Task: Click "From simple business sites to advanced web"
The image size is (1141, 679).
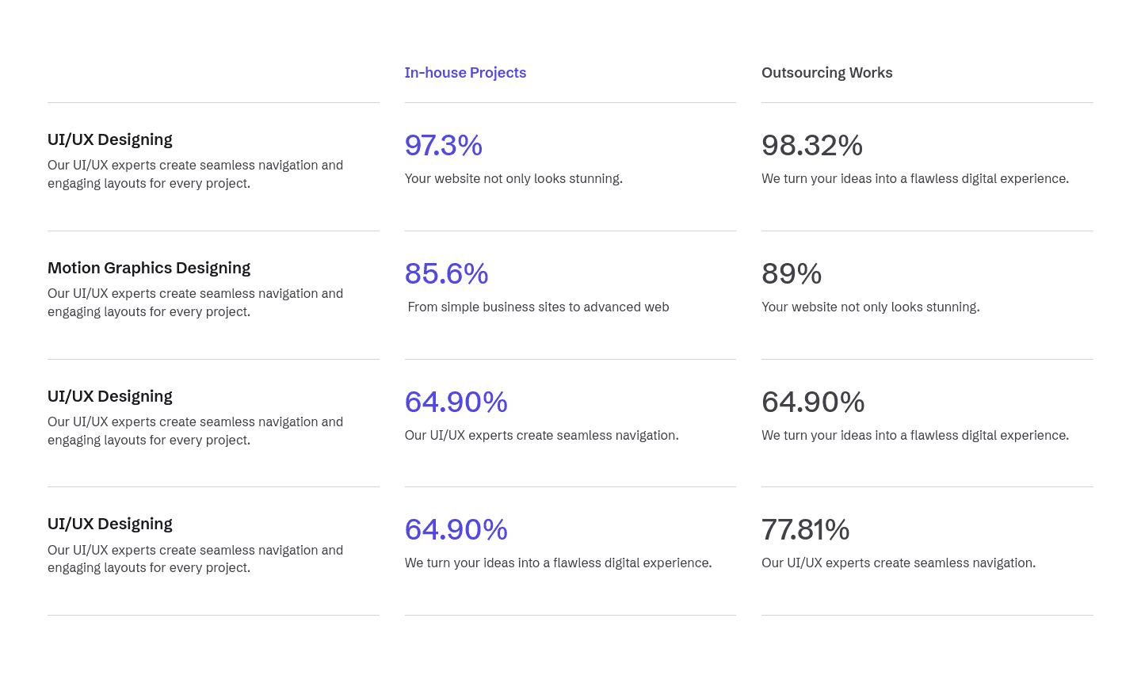Action: 538,307
